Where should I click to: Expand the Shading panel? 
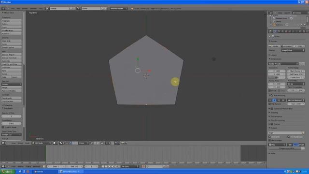coord(274,113)
